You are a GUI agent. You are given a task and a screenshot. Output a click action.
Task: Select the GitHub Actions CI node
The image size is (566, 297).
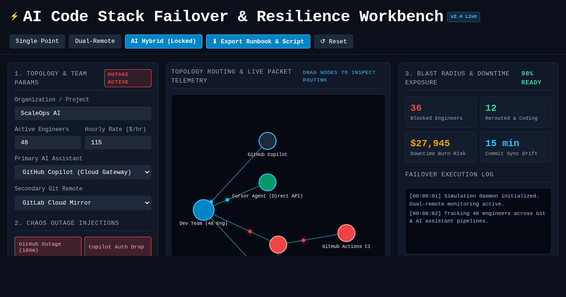346,233
